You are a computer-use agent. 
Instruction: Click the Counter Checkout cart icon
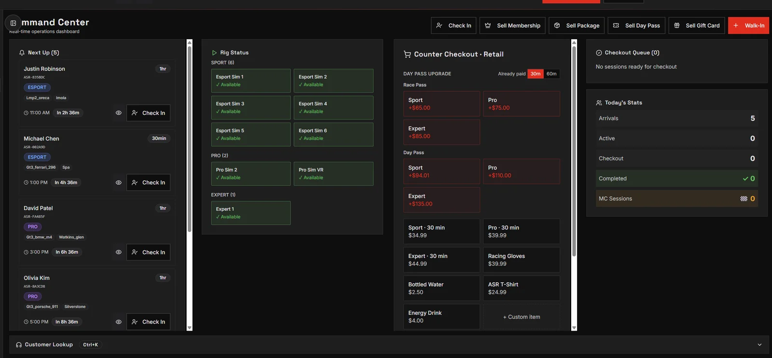point(407,55)
